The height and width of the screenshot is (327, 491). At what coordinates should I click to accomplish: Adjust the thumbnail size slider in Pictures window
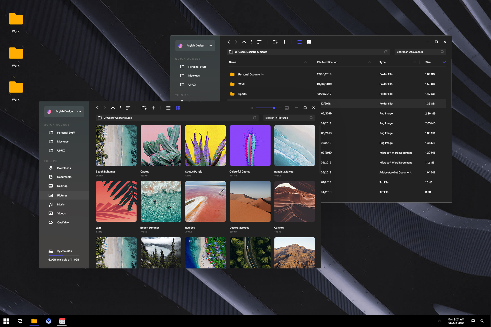pyautogui.click(x=274, y=108)
